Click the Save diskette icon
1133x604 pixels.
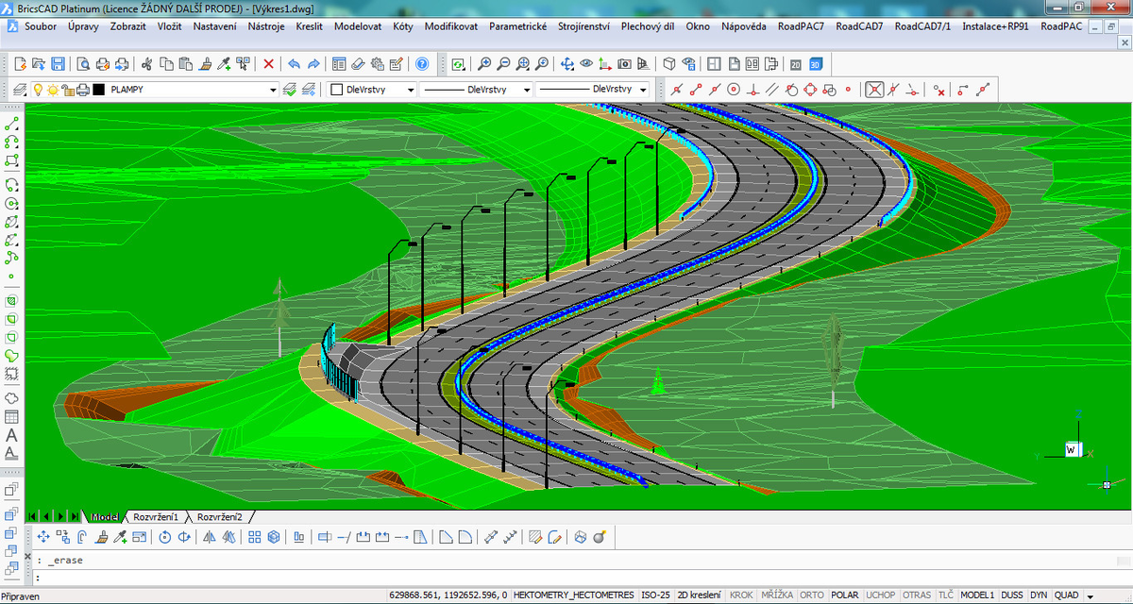58,64
